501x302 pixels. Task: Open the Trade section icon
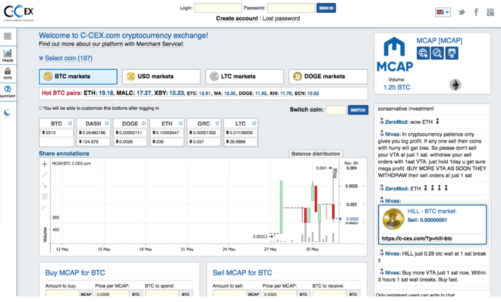click(8, 55)
